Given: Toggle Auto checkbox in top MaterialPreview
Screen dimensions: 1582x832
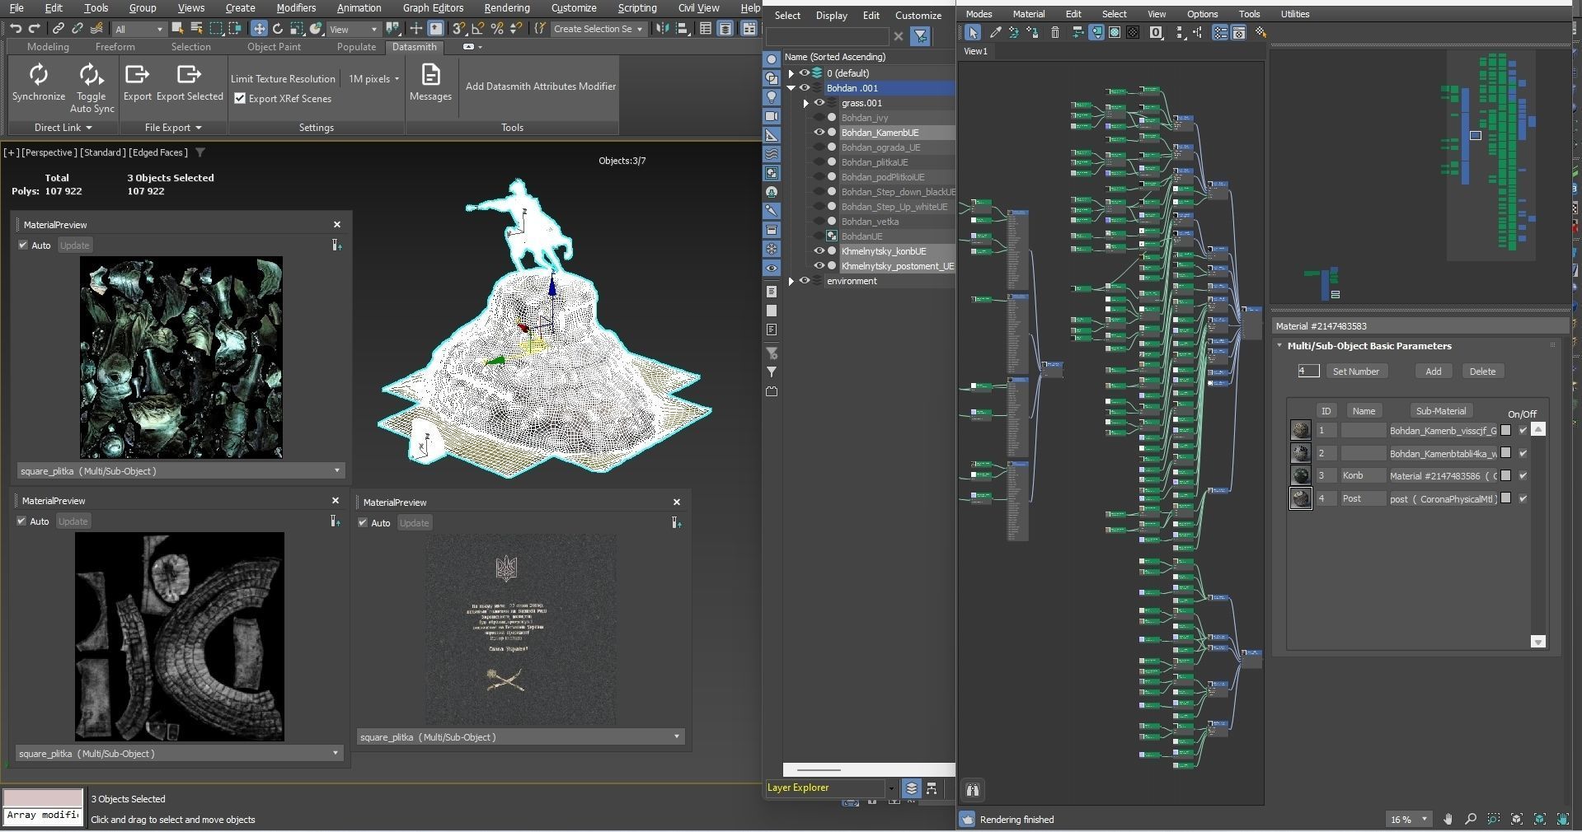Looking at the screenshot, I should [x=23, y=245].
